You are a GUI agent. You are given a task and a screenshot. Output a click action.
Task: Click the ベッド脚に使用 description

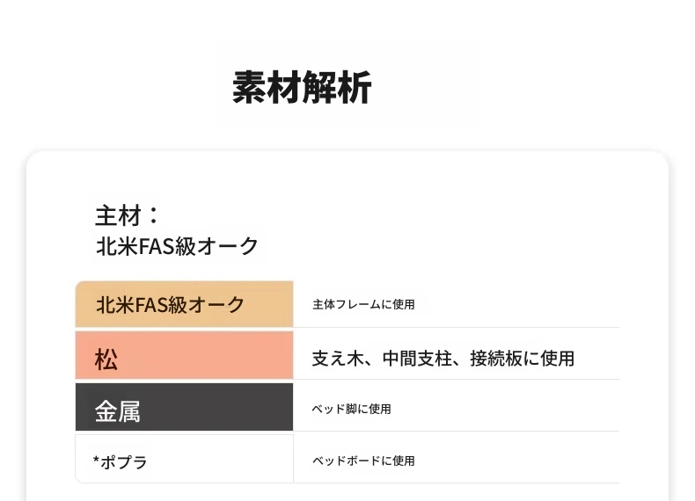[x=351, y=409]
